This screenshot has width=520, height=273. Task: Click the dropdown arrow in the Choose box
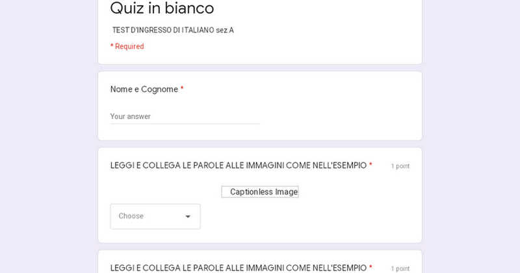tap(188, 216)
